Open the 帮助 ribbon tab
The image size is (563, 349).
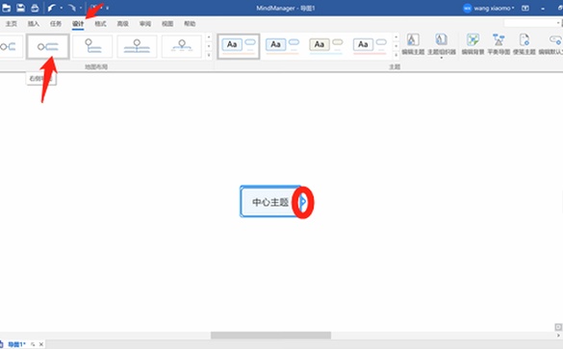[190, 24]
